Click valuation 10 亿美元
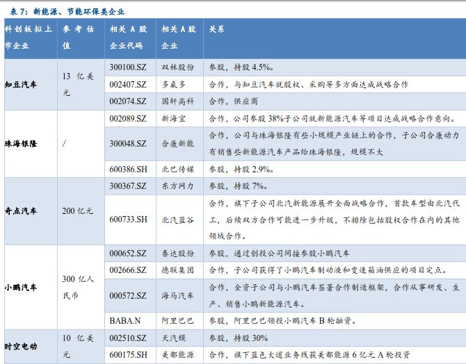Viewport: 466px width, 364px height. pyautogui.click(x=78, y=347)
